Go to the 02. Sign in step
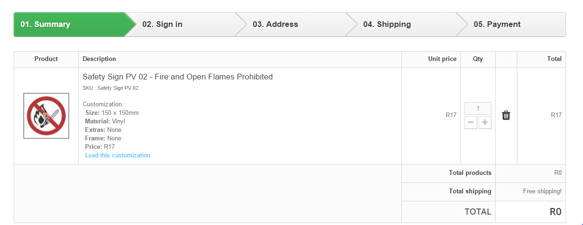This screenshot has height=225, width=583. 162,25
